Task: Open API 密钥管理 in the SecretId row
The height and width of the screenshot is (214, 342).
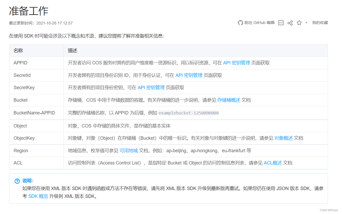Action: (x=189, y=75)
